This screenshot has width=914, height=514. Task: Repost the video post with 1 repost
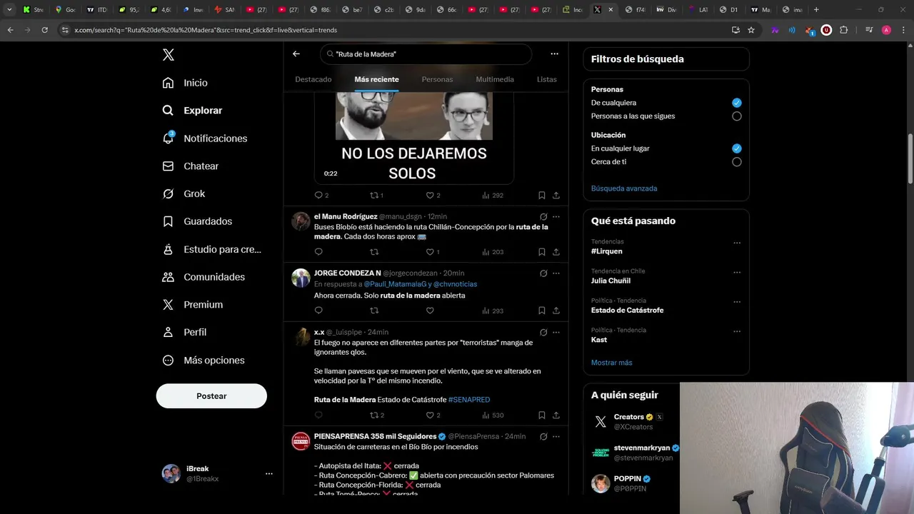(376, 195)
